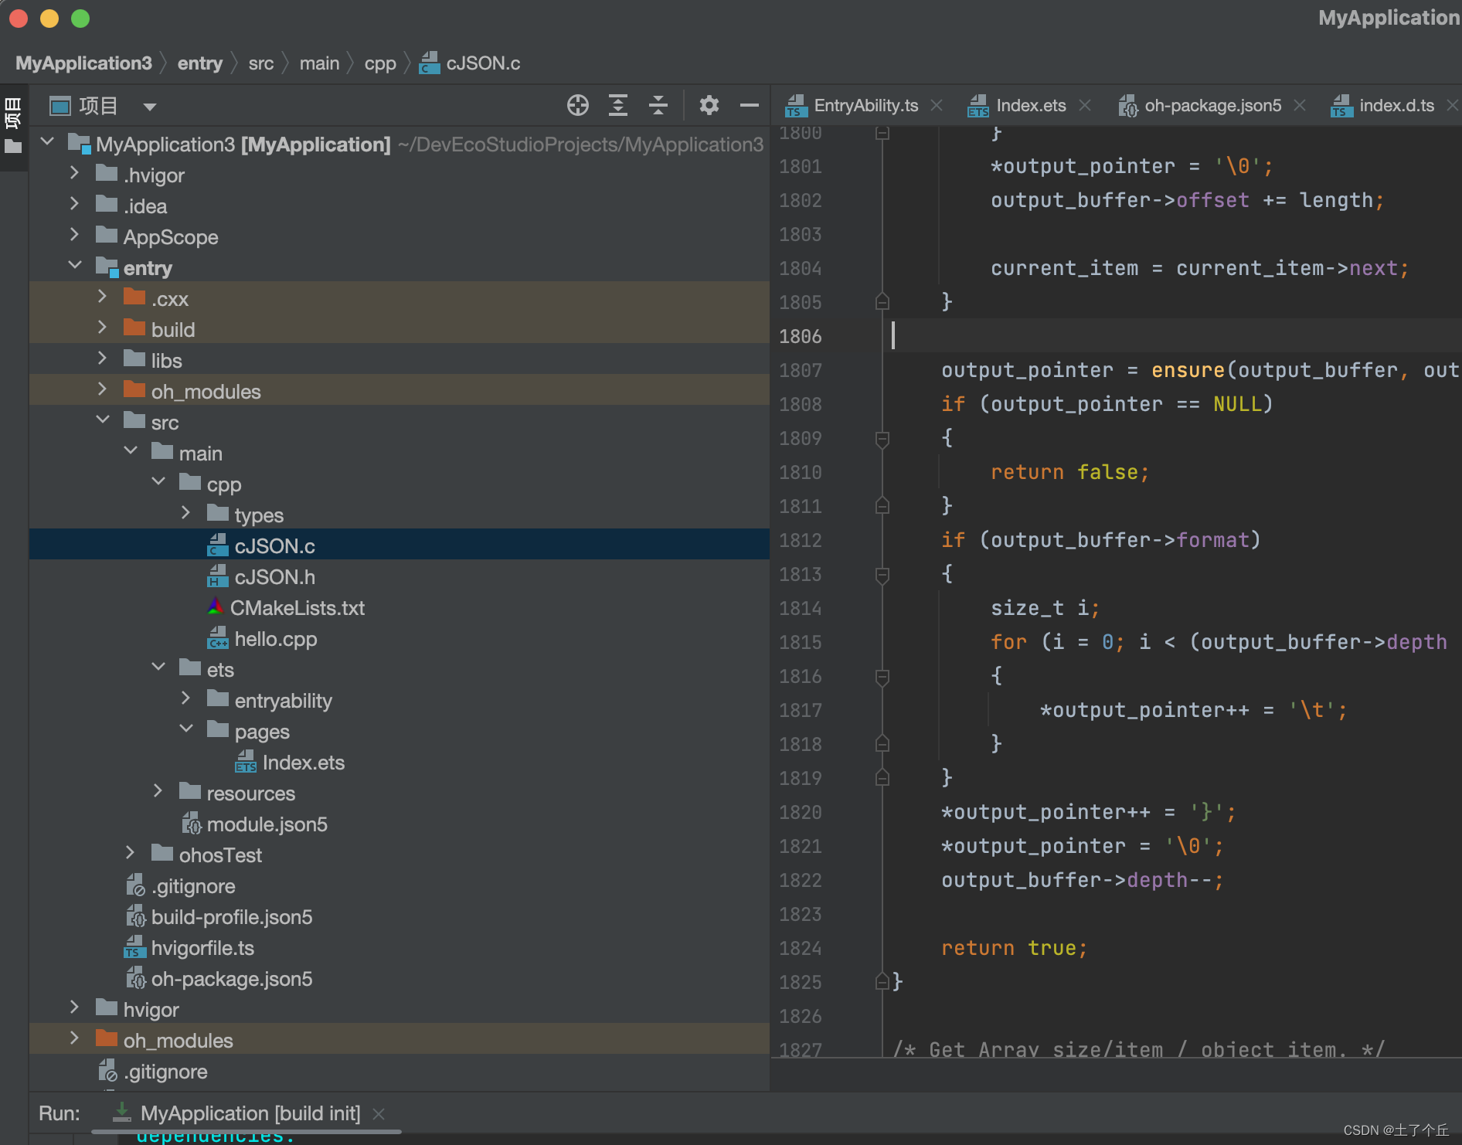
Task: Place cursor on 'return true;' line
Action: pyautogui.click(x=1014, y=948)
